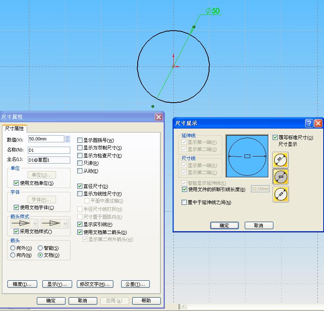Enable 显示为线性尺寸(P) checkbox
This screenshot has height=311, width=324.
coord(80,193)
